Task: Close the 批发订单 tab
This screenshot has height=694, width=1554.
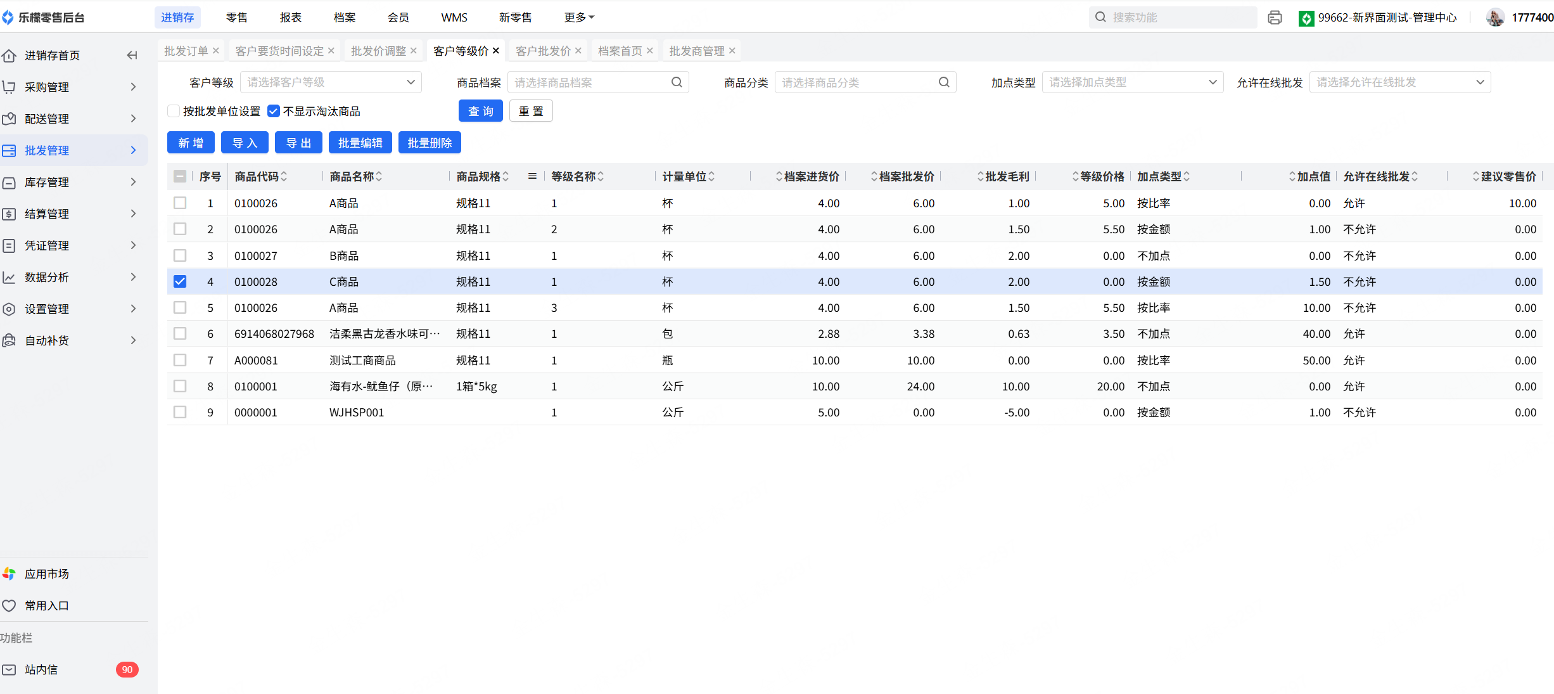Action: coord(216,51)
